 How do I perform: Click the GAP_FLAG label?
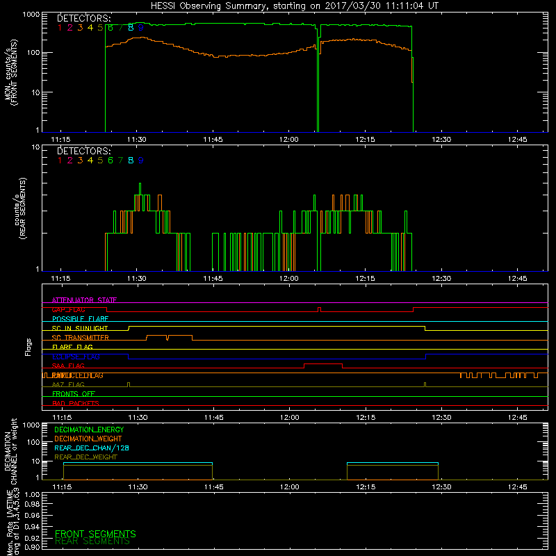click(x=68, y=309)
